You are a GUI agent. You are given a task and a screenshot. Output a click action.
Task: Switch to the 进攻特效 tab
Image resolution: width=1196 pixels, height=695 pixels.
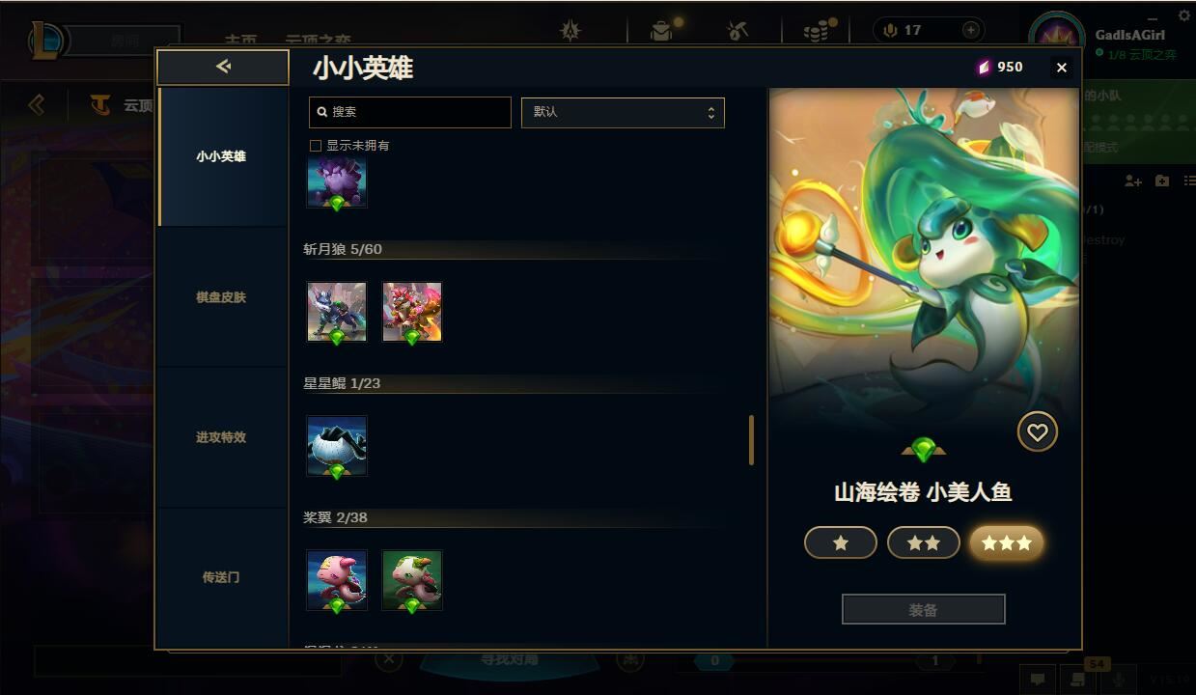pyautogui.click(x=221, y=437)
